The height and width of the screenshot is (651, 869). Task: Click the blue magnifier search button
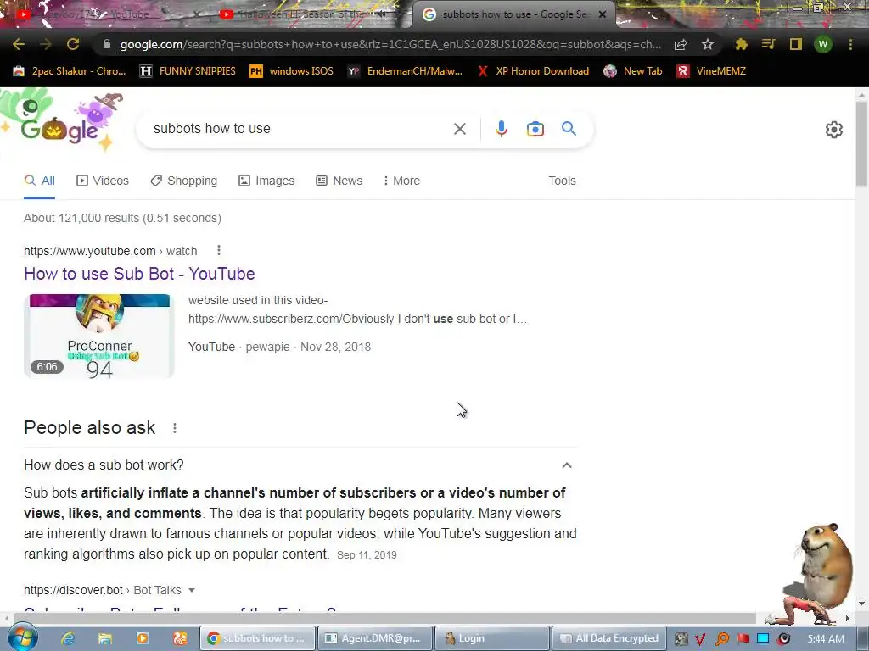tap(569, 129)
